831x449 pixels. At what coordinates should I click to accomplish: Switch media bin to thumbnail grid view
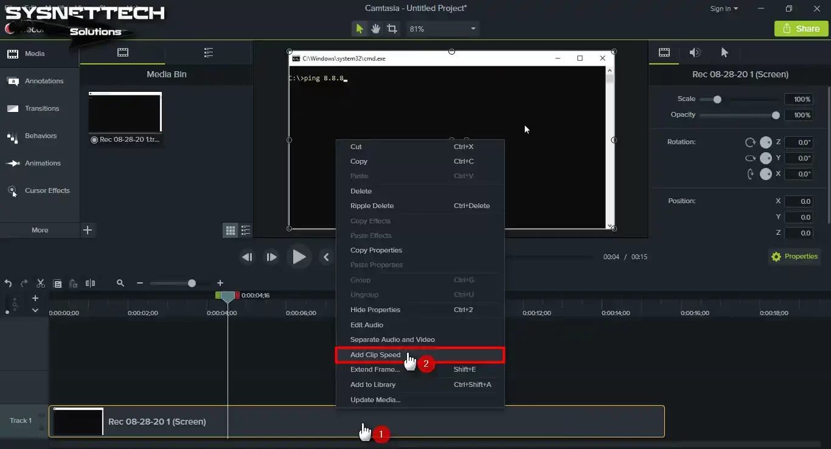click(x=231, y=230)
